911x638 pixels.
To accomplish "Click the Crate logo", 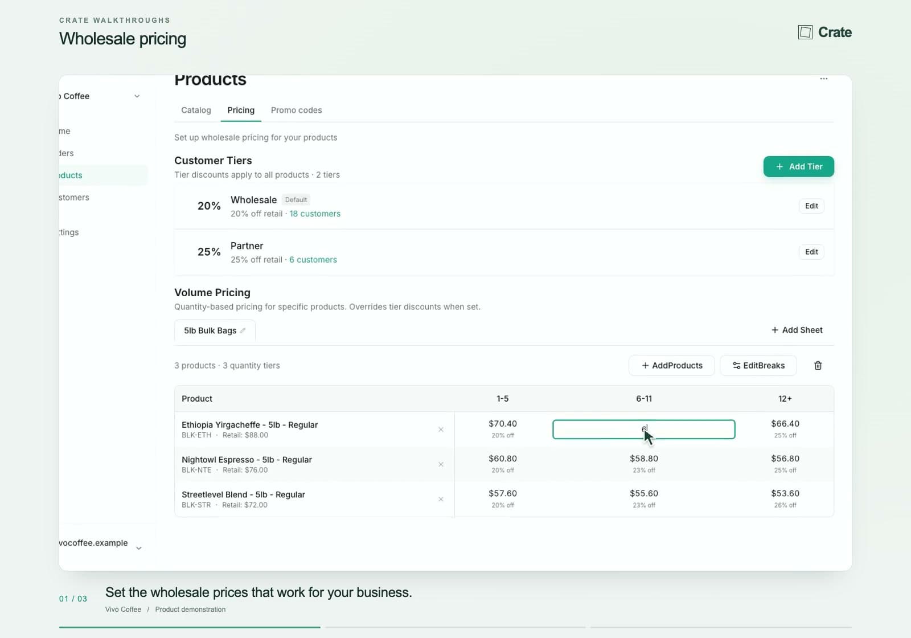I will (x=824, y=32).
